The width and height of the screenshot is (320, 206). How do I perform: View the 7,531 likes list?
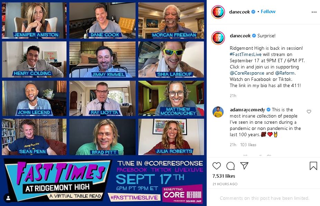coord(224,176)
